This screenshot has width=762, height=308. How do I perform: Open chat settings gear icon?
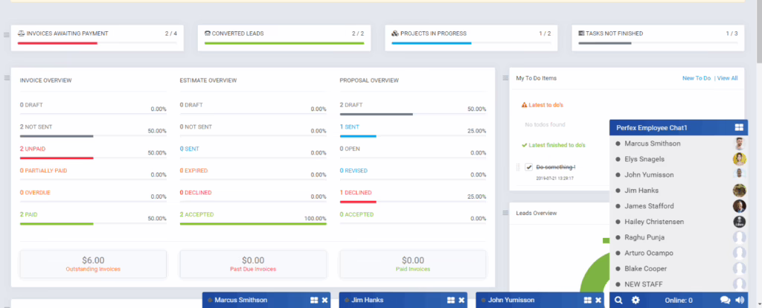[x=635, y=301]
